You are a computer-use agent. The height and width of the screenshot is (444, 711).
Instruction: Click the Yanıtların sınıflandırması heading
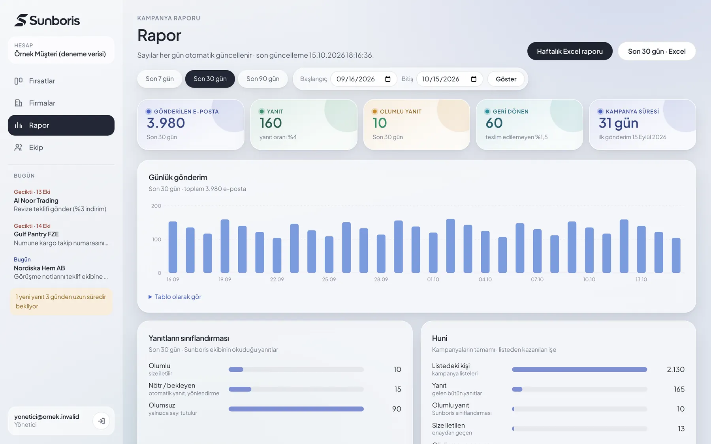pos(189,338)
